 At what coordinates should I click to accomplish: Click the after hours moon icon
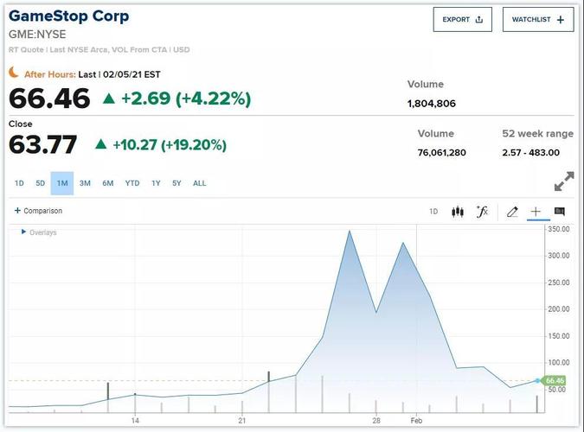click(13, 73)
